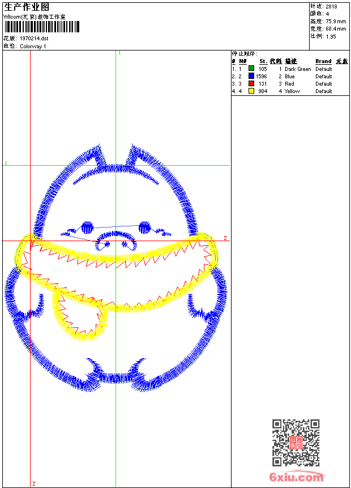The image size is (351, 488).
Task: Click the barcode under the studio name
Action: coord(42,27)
